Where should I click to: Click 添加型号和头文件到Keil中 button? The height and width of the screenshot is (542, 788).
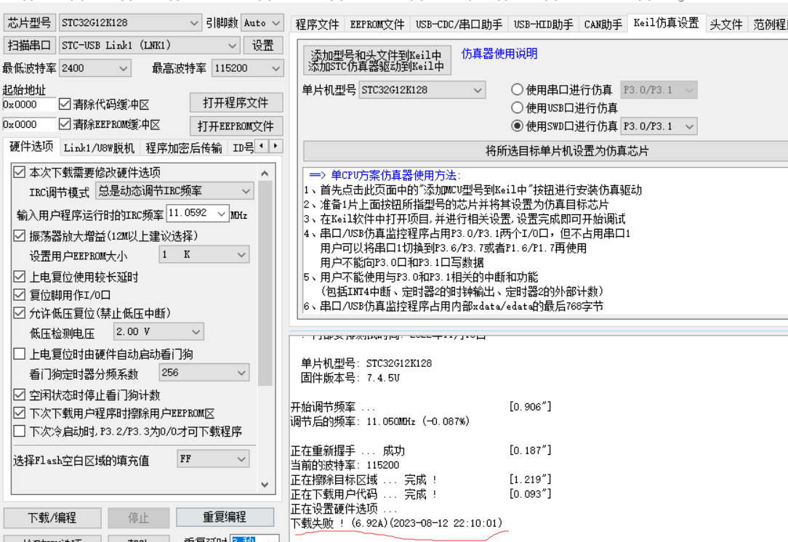coord(377,60)
